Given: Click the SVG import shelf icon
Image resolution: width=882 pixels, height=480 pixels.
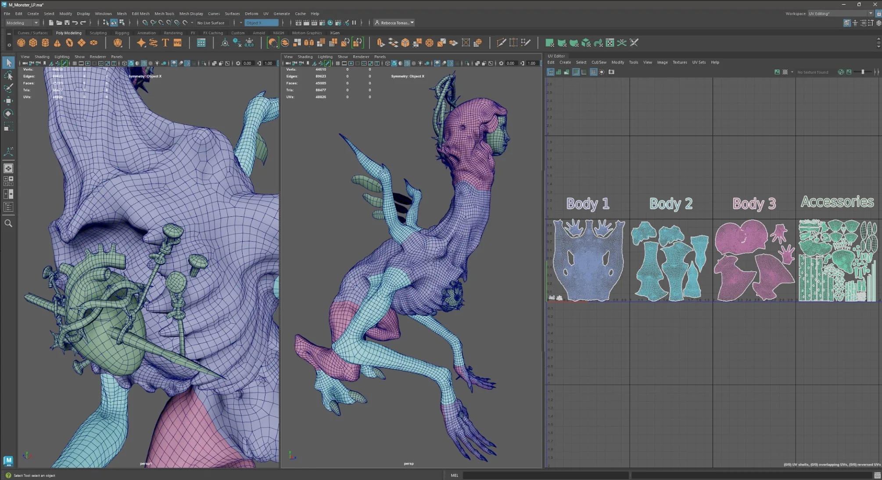Looking at the screenshot, I should (x=178, y=43).
